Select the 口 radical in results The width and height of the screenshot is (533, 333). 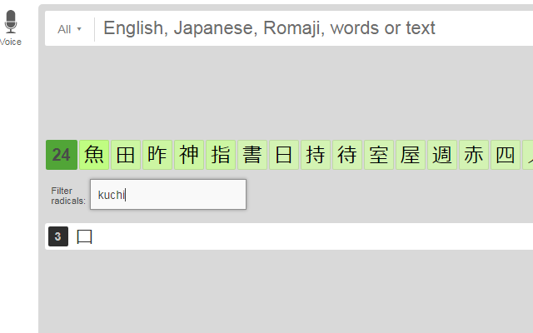coord(84,236)
